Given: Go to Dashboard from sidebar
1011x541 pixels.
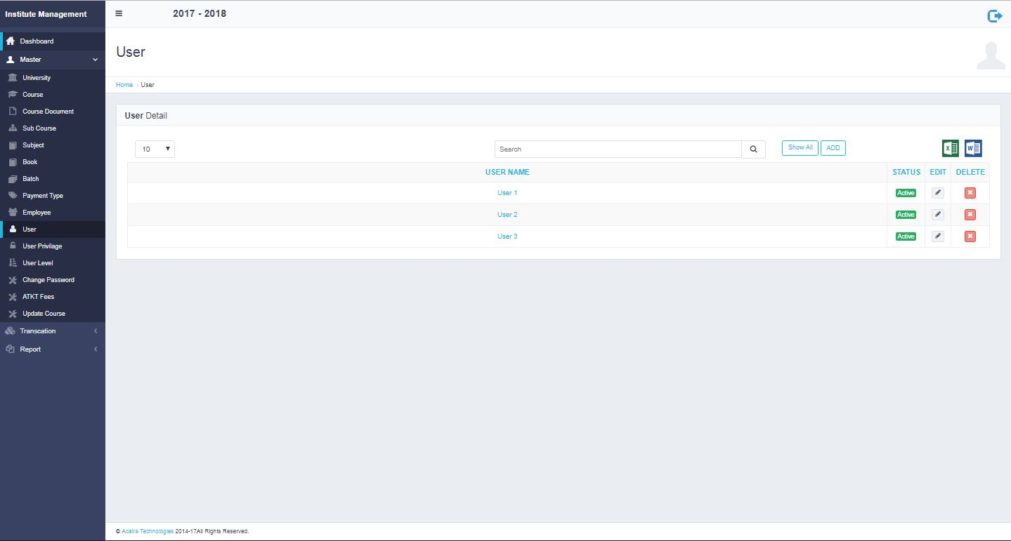Looking at the screenshot, I should pyautogui.click(x=37, y=41).
